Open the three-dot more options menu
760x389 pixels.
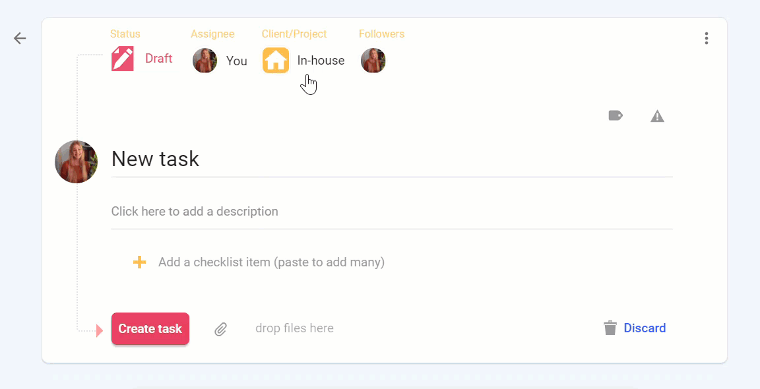[706, 38]
